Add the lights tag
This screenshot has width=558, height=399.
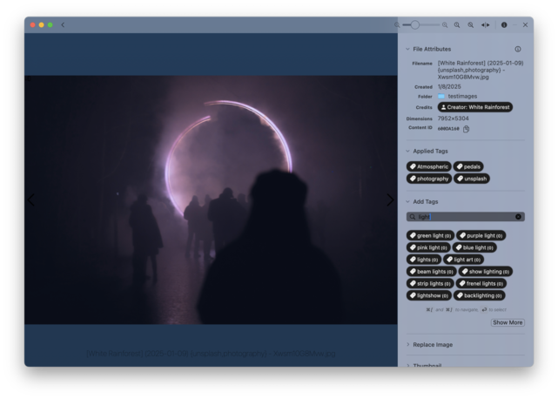tap(424, 260)
